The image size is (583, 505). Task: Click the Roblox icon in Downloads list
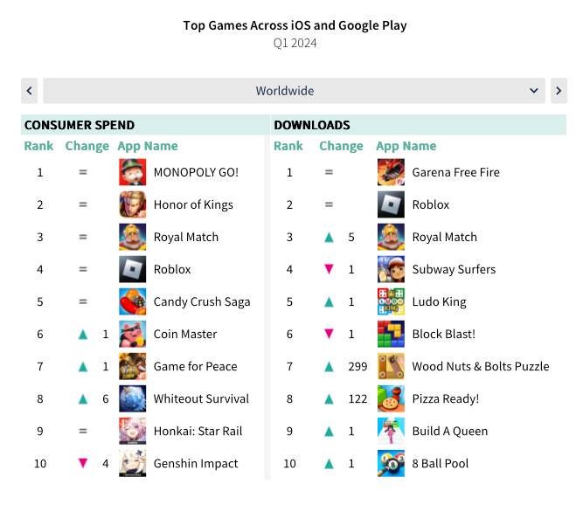point(391,204)
